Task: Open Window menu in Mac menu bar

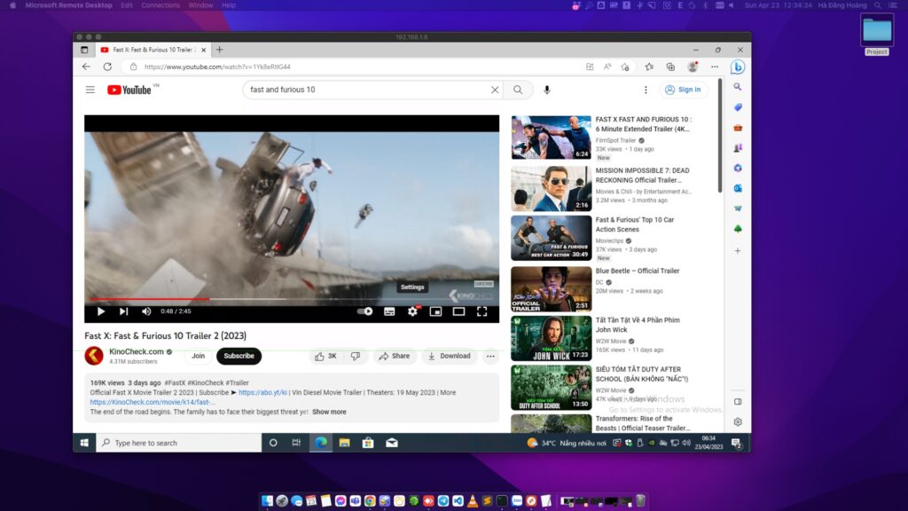Action: [x=200, y=5]
